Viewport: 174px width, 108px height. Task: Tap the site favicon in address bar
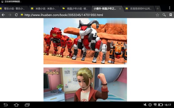tap(22, 15)
